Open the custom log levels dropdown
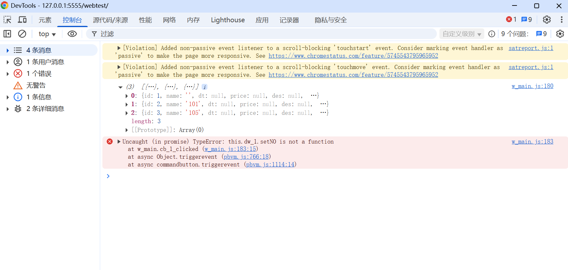 (x=461, y=34)
